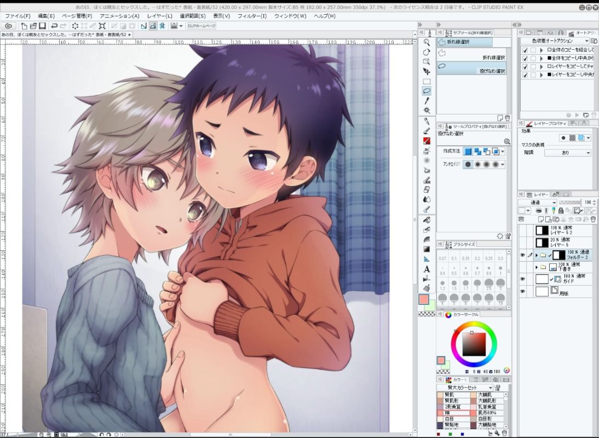Click the Open file toolbar icon

click(x=33, y=26)
